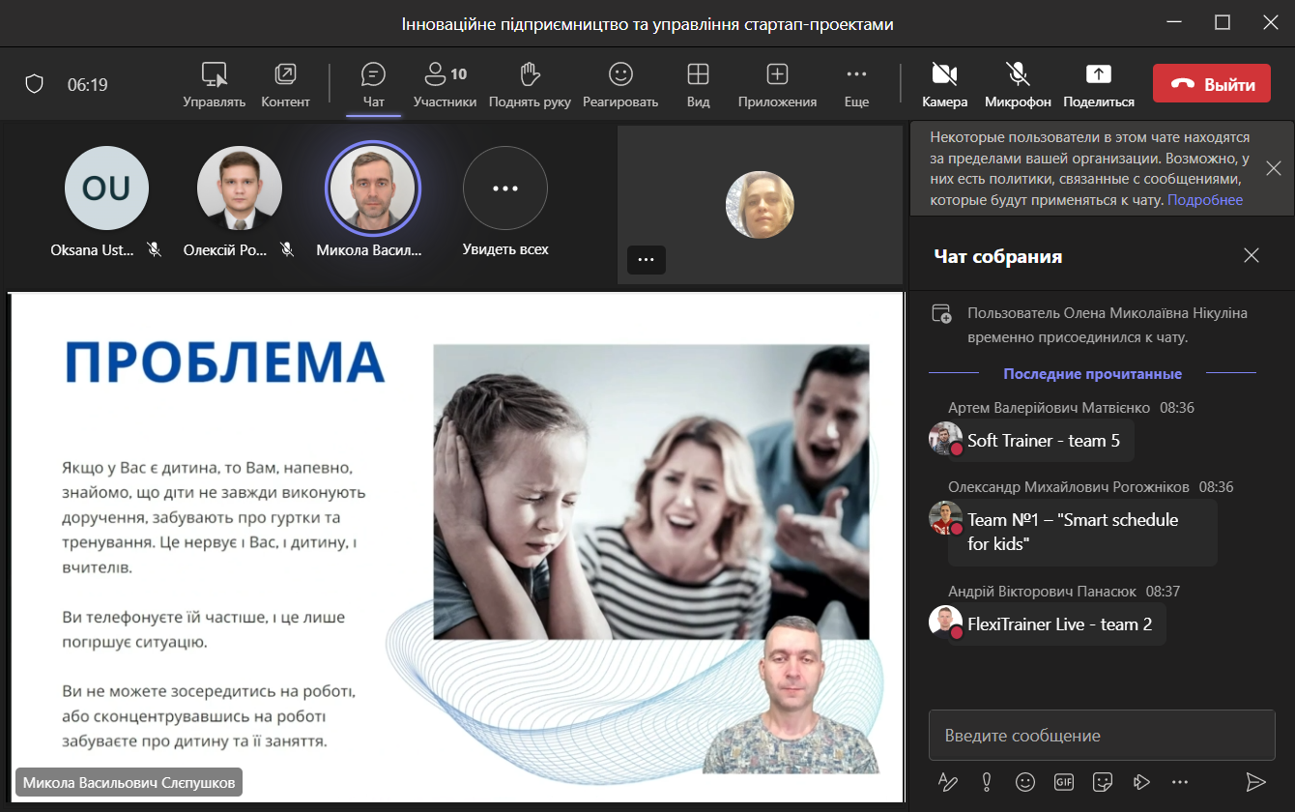Mark message as important with exclamation icon
The height and width of the screenshot is (812, 1295).
pyautogui.click(x=987, y=781)
